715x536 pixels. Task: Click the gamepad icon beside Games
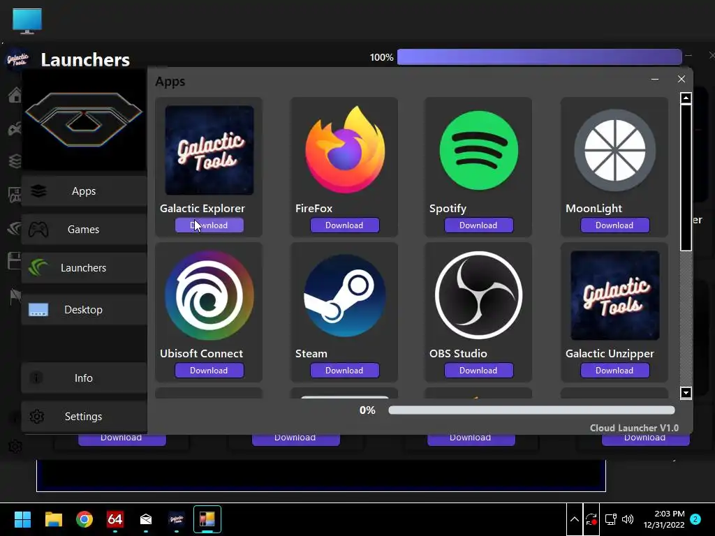pos(38,229)
